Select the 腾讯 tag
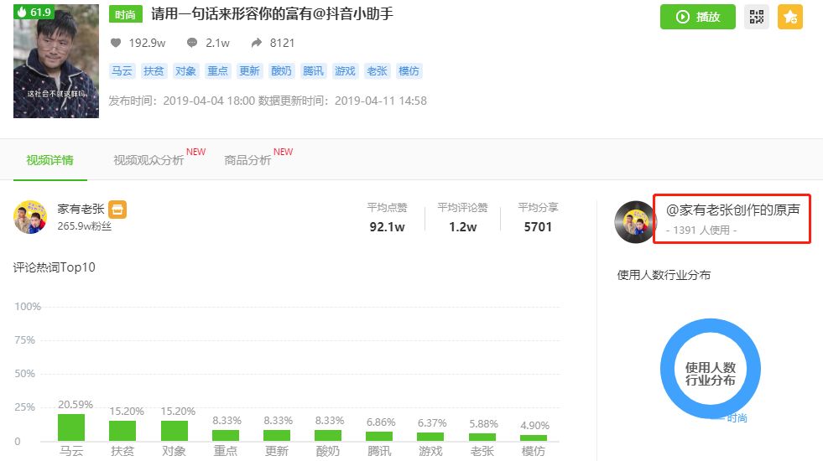 314,70
